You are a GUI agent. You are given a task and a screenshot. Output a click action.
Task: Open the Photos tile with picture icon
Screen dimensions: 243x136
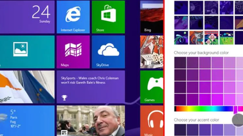tap(27, 52)
